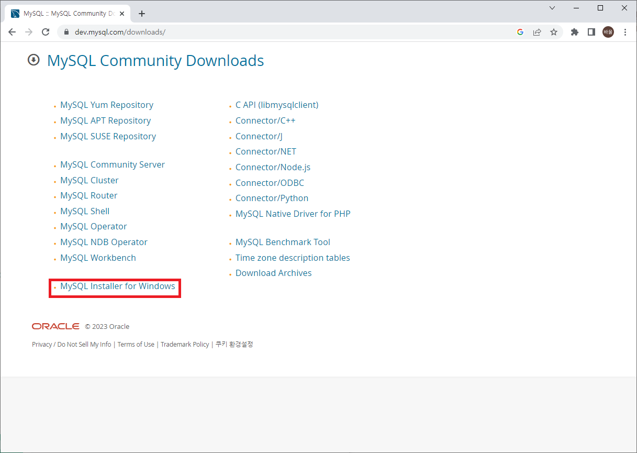Click the padlock site info icon
Image resolution: width=637 pixels, height=453 pixels.
pyautogui.click(x=66, y=32)
